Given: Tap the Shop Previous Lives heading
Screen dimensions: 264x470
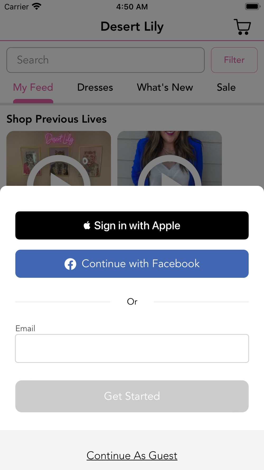Looking at the screenshot, I should pyautogui.click(x=56, y=119).
